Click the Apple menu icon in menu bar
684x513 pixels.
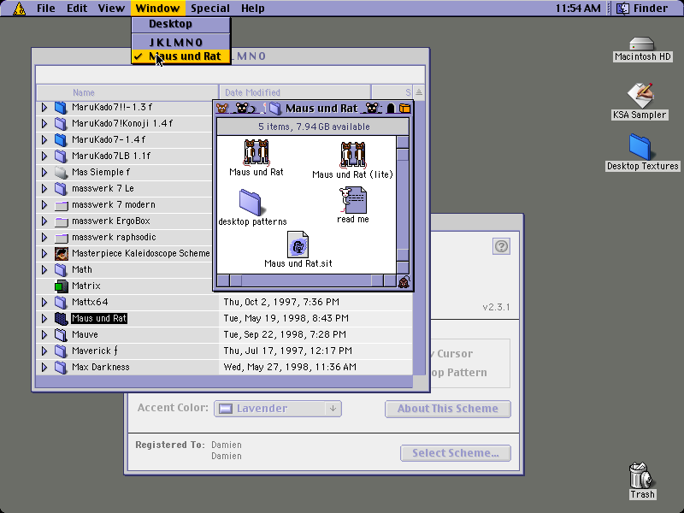19,9
